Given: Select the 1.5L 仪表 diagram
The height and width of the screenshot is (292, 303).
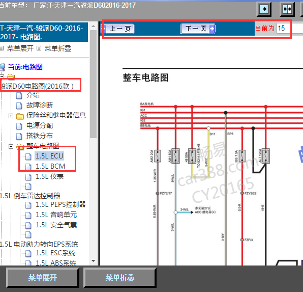Looking at the screenshot, I should click(50, 176).
